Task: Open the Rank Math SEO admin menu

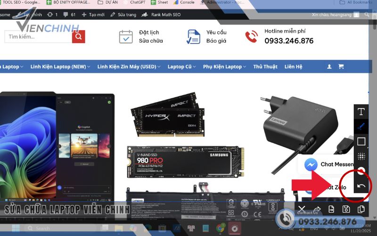Action: [161, 15]
